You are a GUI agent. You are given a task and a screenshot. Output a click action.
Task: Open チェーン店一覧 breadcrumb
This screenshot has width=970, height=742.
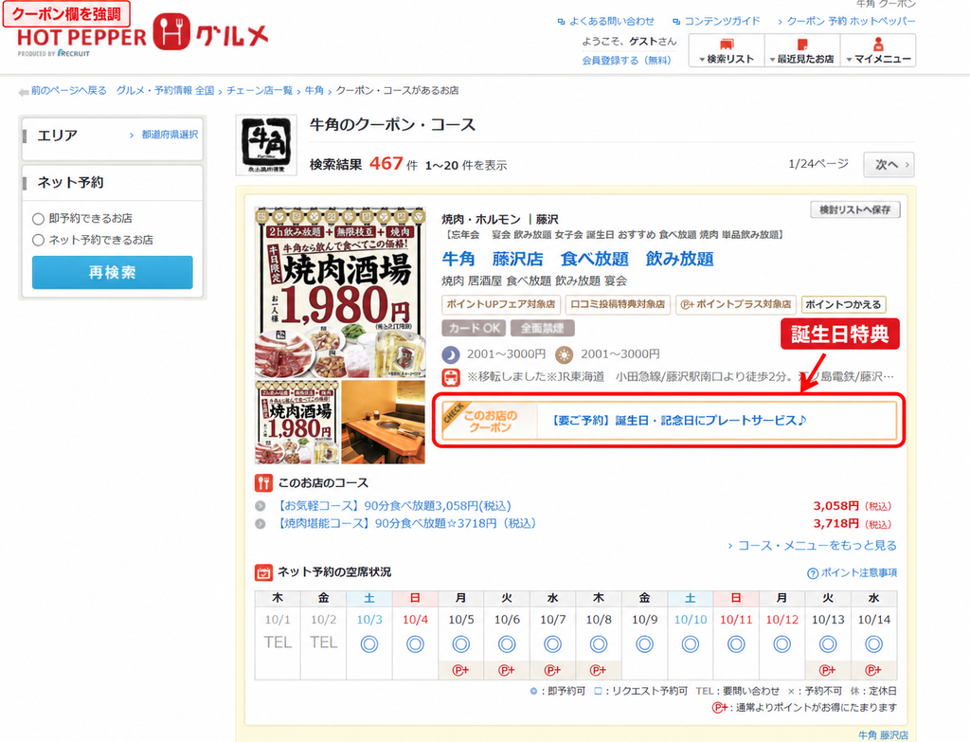[x=260, y=90]
